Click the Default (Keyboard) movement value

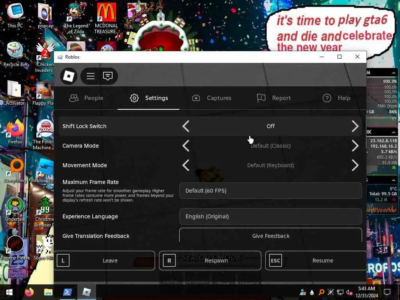coord(270,165)
